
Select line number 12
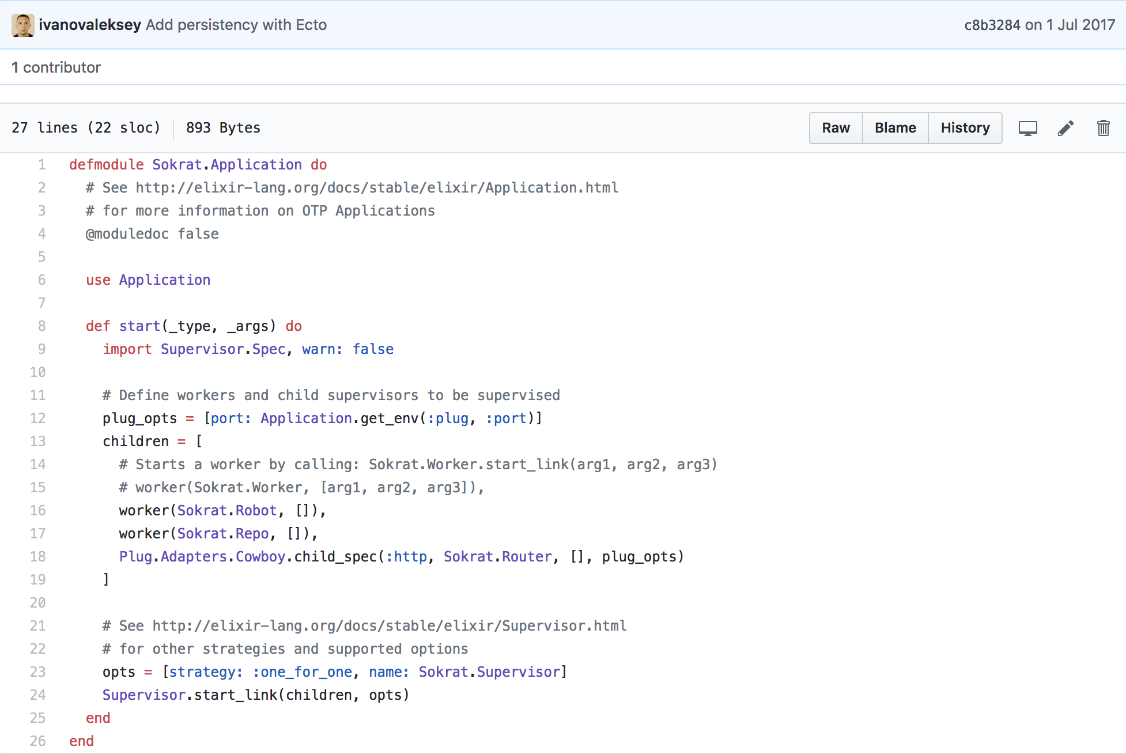[38, 419]
